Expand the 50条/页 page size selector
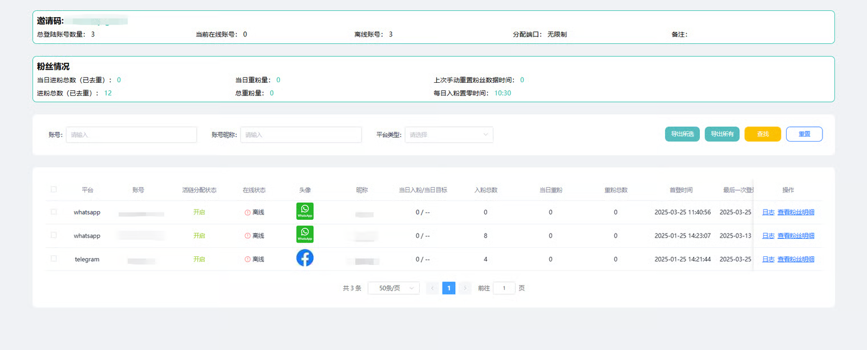 click(x=394, y=288)
